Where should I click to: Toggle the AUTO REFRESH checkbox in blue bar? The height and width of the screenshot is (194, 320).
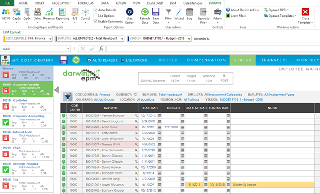point(89,60)
